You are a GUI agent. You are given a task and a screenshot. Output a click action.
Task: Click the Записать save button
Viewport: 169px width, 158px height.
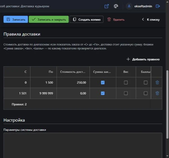(15, 19)
